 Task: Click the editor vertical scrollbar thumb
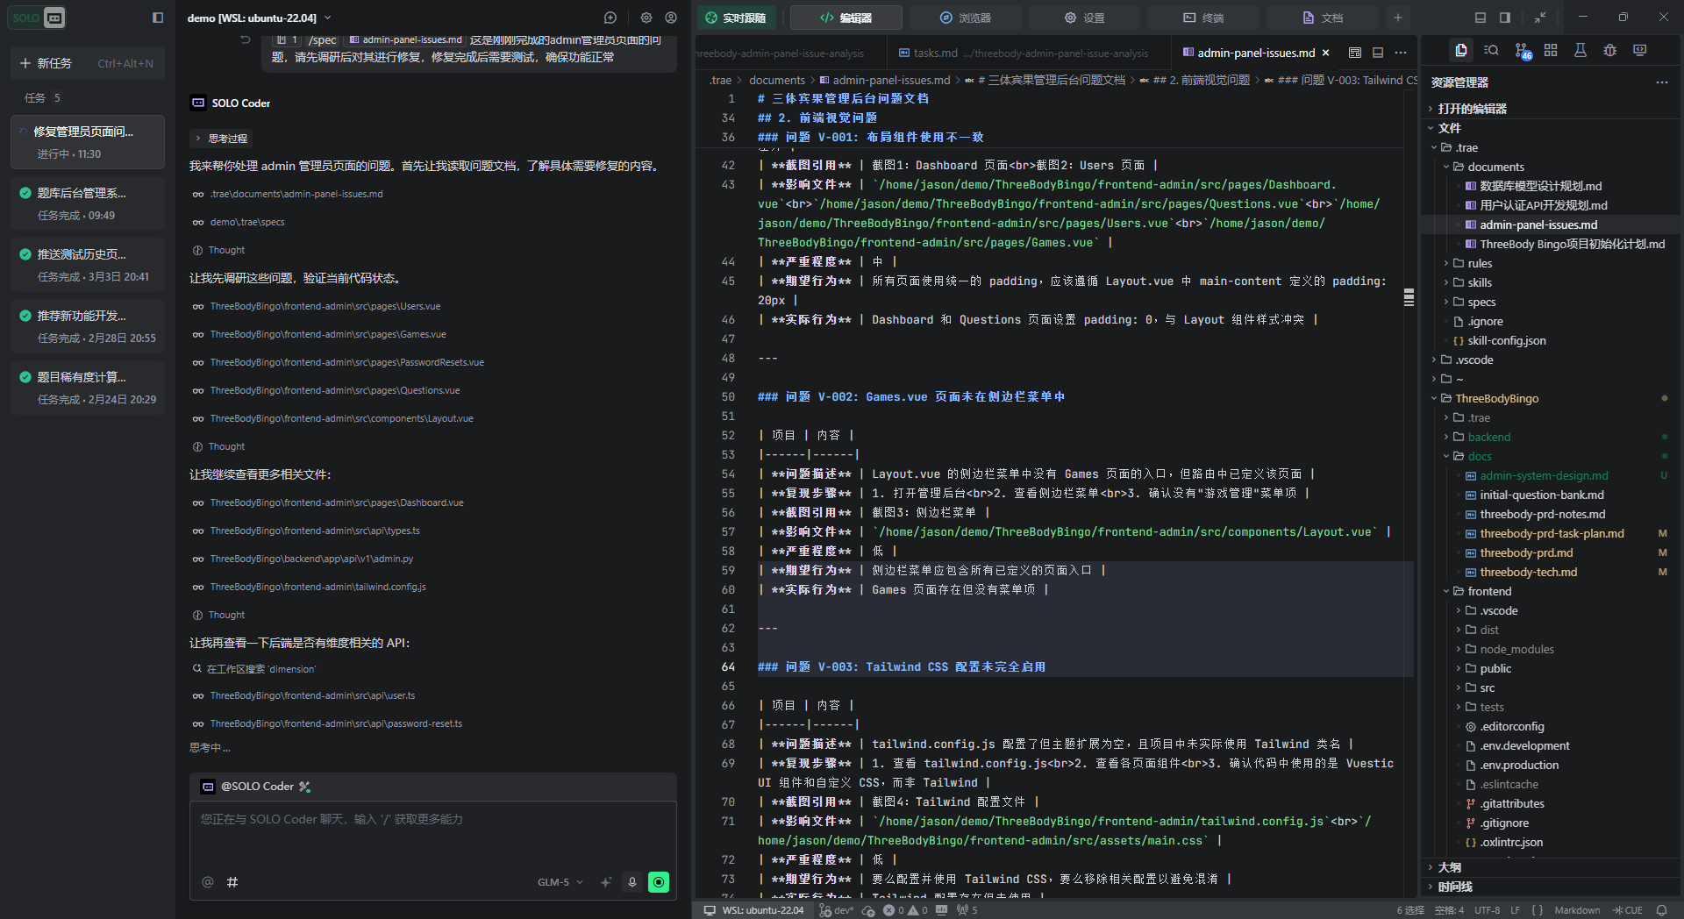1409,297
